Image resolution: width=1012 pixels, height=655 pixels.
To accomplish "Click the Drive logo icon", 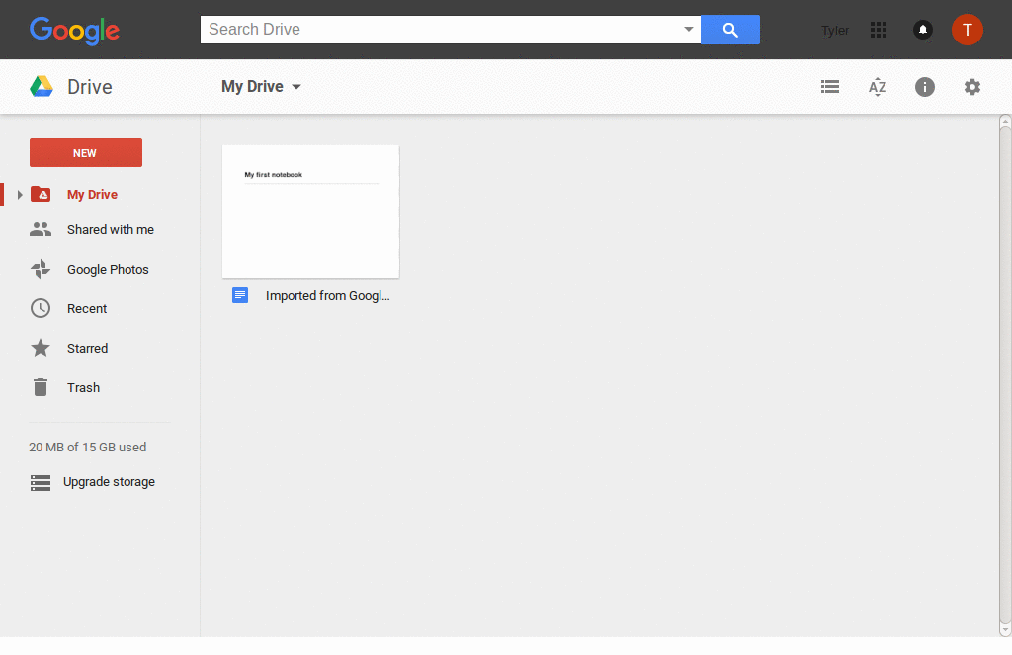I will pyautogui.click(x=42, y=87).
